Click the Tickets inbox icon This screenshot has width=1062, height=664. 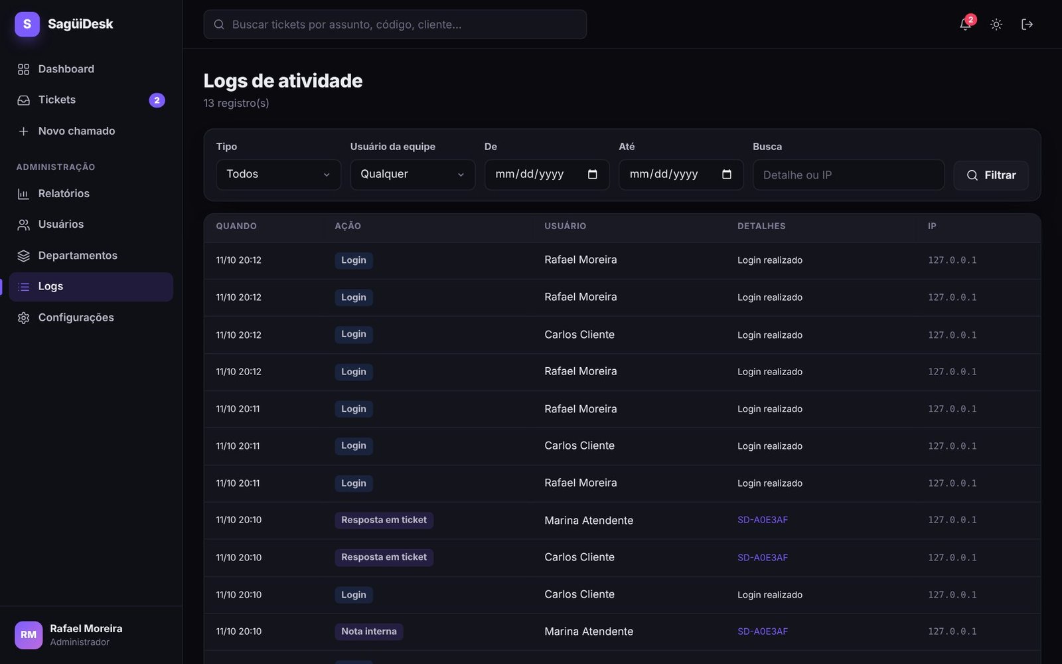[x=24, y=100]
